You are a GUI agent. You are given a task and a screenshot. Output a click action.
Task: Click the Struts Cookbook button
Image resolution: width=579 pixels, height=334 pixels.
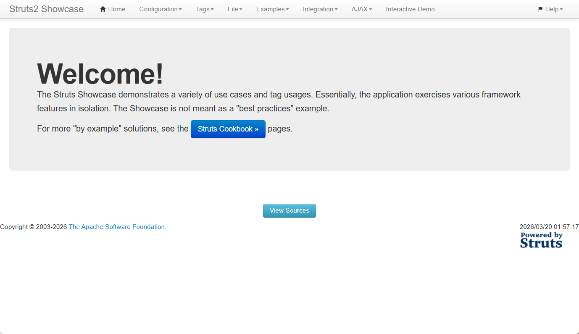[228, 129]
